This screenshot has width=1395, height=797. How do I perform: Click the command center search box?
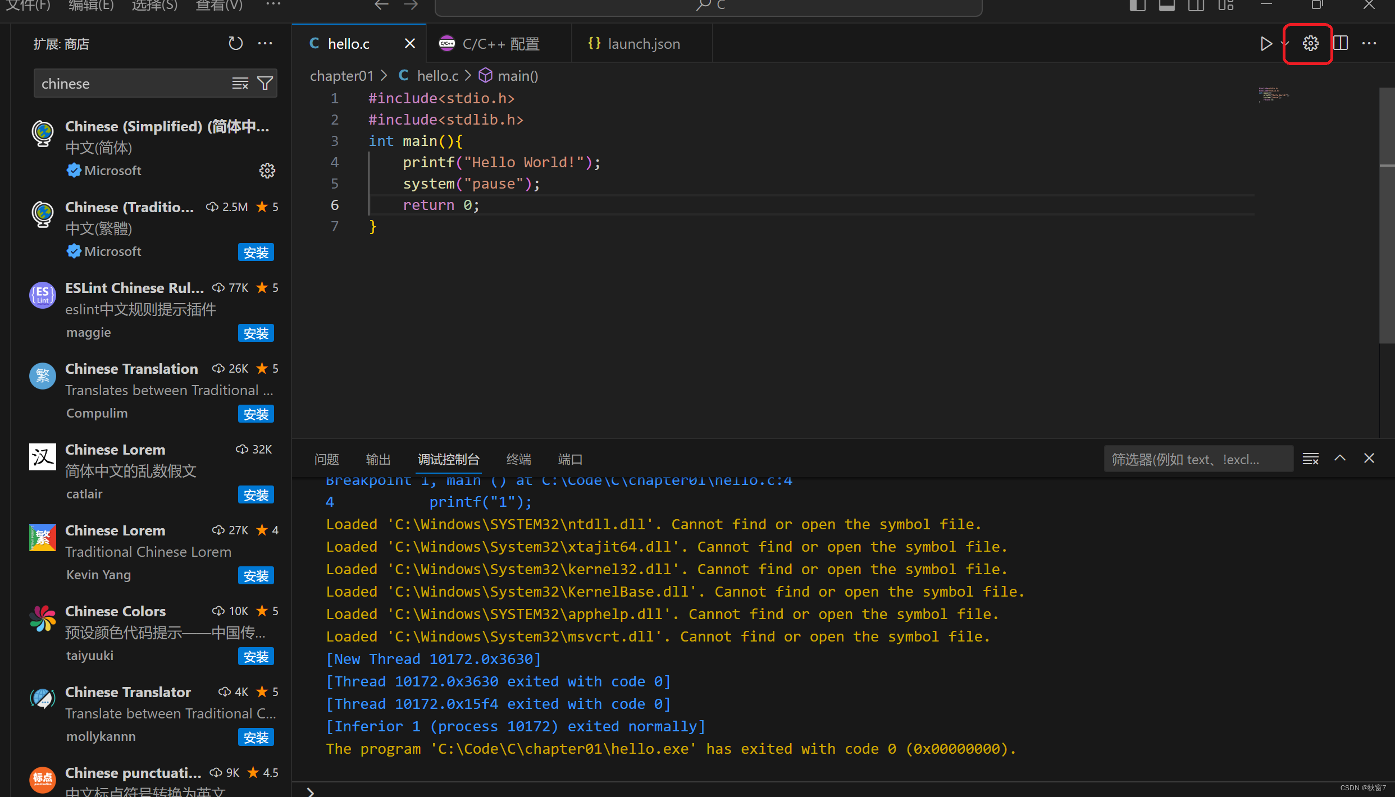click(x=709, y=7)
